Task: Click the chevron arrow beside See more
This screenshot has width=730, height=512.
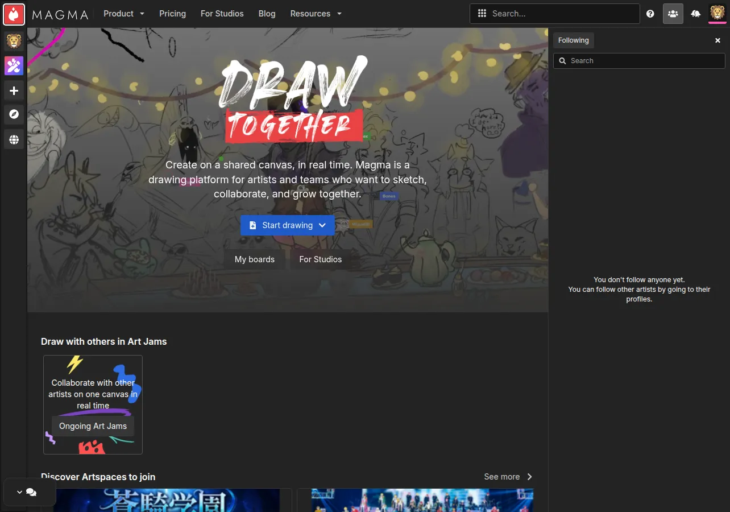Action: tap(529, 477)
